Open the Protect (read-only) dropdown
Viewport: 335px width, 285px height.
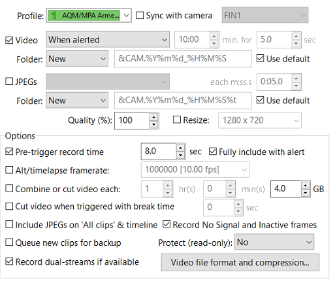pos(274,242)
